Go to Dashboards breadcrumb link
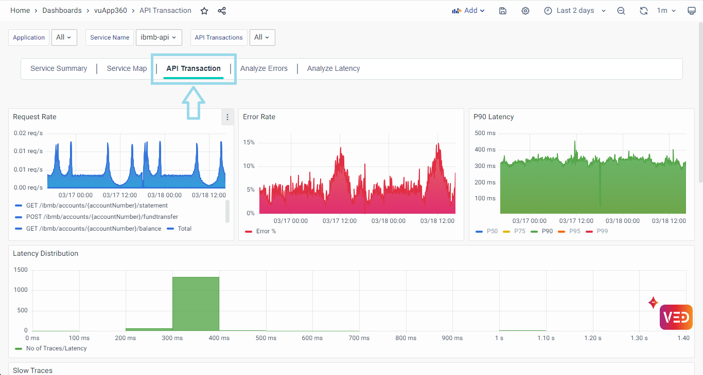The width and height of the screenshot is (703, 375). [62, 11]
